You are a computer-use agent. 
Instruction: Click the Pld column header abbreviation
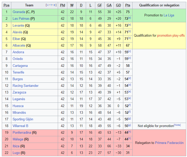pyautogui.click(x=62, y=5)
